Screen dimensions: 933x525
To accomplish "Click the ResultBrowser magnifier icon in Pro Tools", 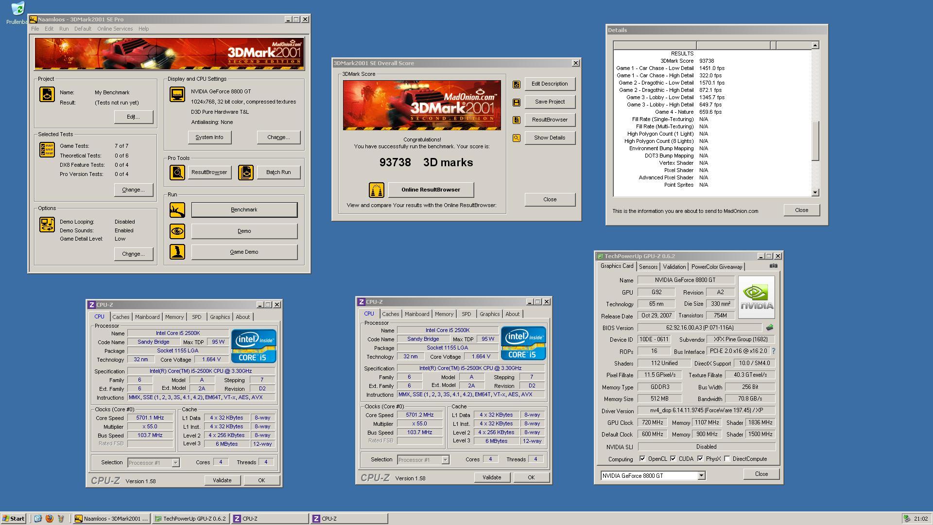I will pyautogui.click(x=177, y=172).
